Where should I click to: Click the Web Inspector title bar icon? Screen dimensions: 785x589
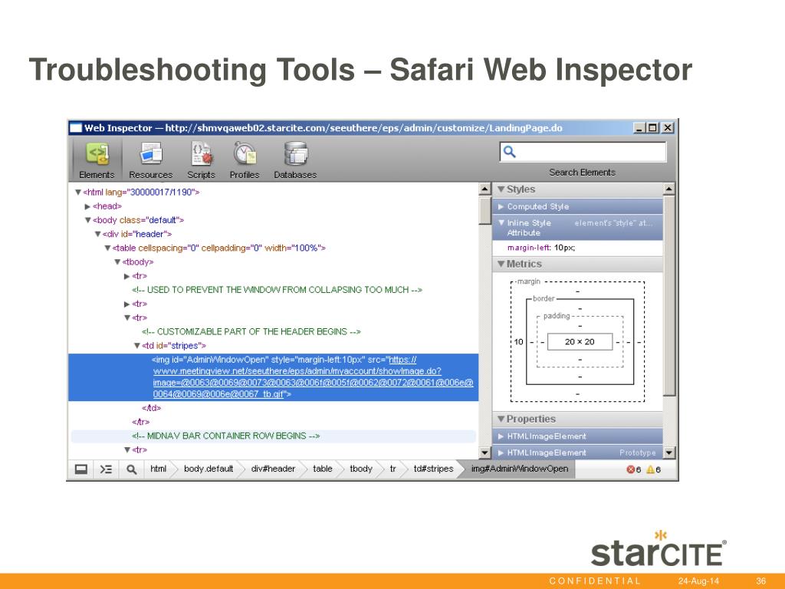coord(76,128)
